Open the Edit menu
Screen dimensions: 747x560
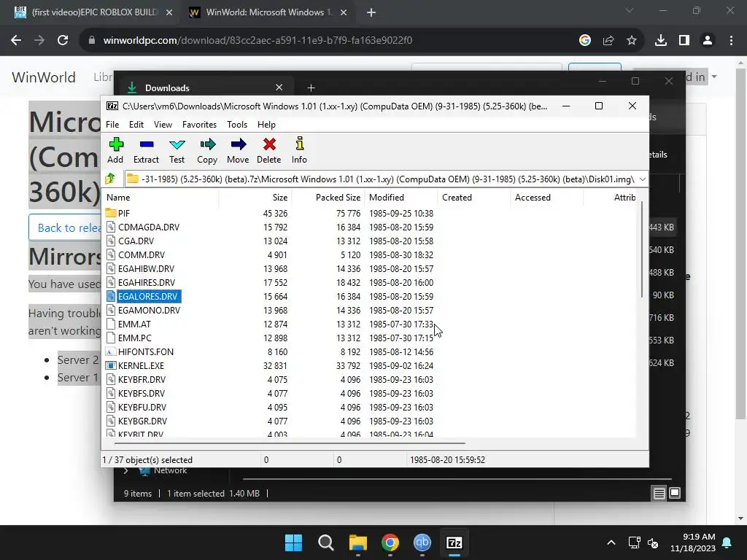136,124
